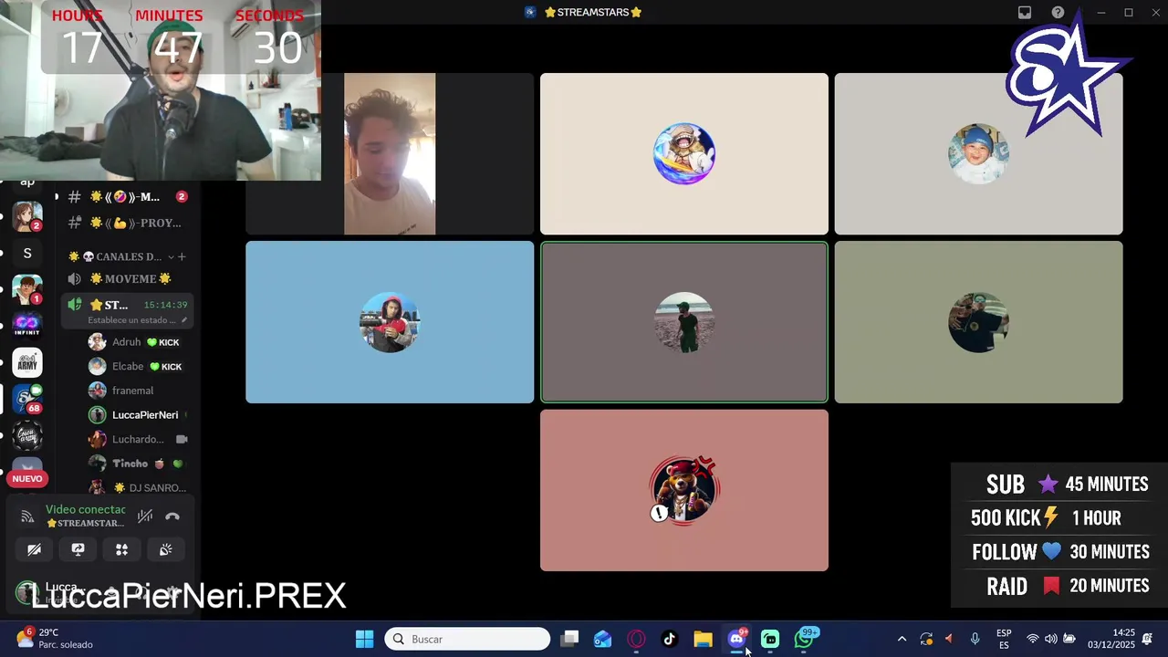Open Discord help icon in title bar
The image size is (1168, 657).
click(x=1058, y=12)
